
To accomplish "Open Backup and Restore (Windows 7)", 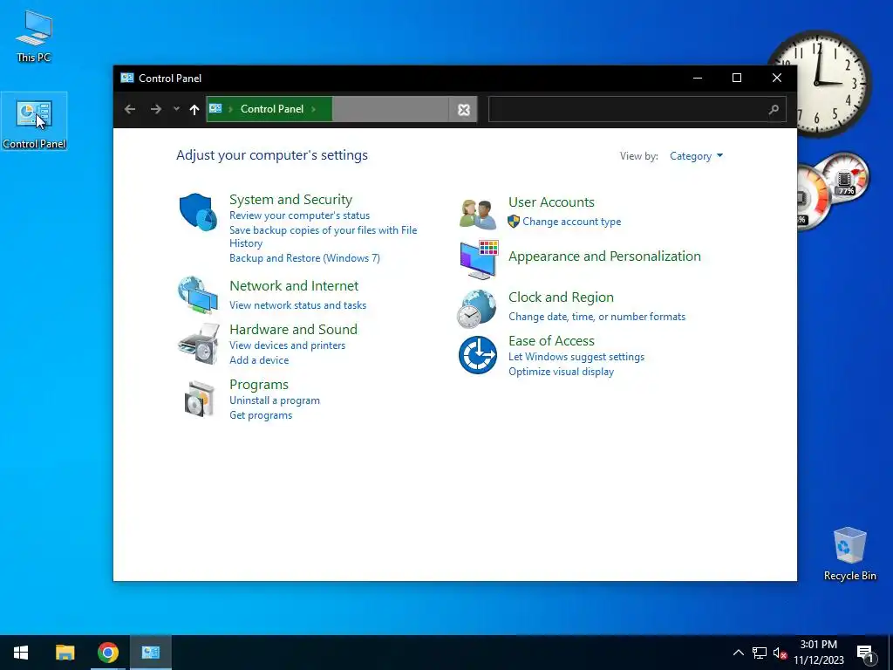I will [304, 258].
